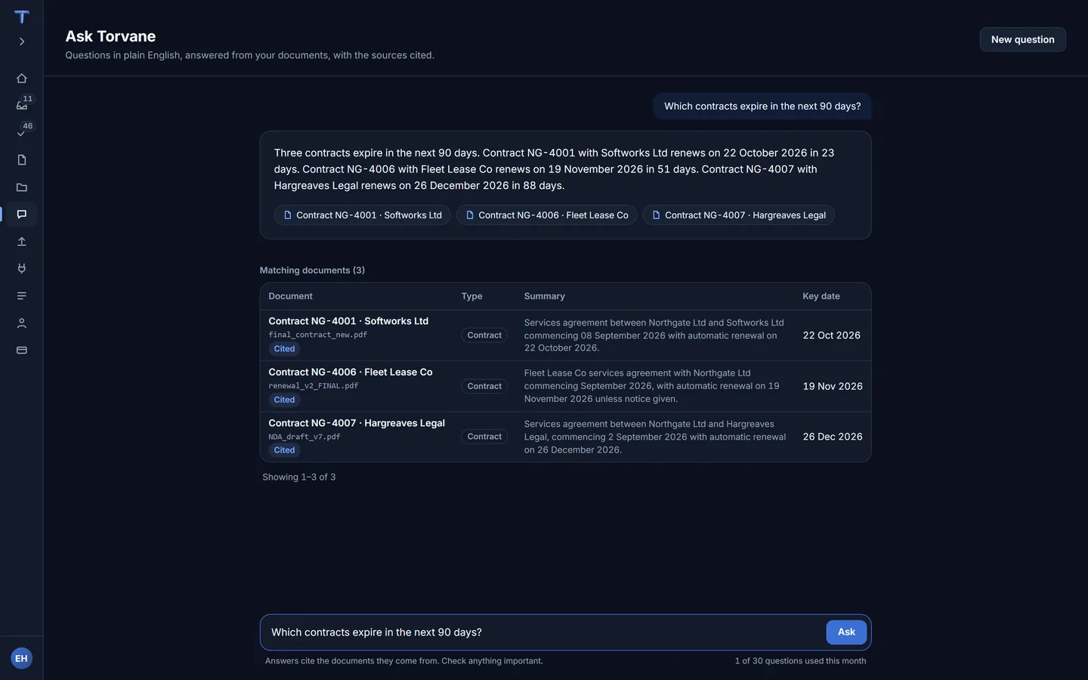This screenshot has width=1088, height=680.
Task: Click the key date 26 Dec 2026
Action: 833,437
